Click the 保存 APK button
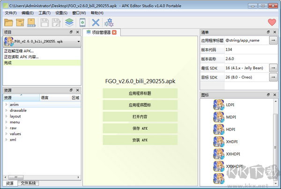 (140, 128)
